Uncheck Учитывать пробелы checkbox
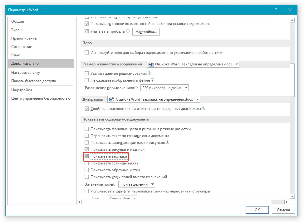 tap(87, 31)
